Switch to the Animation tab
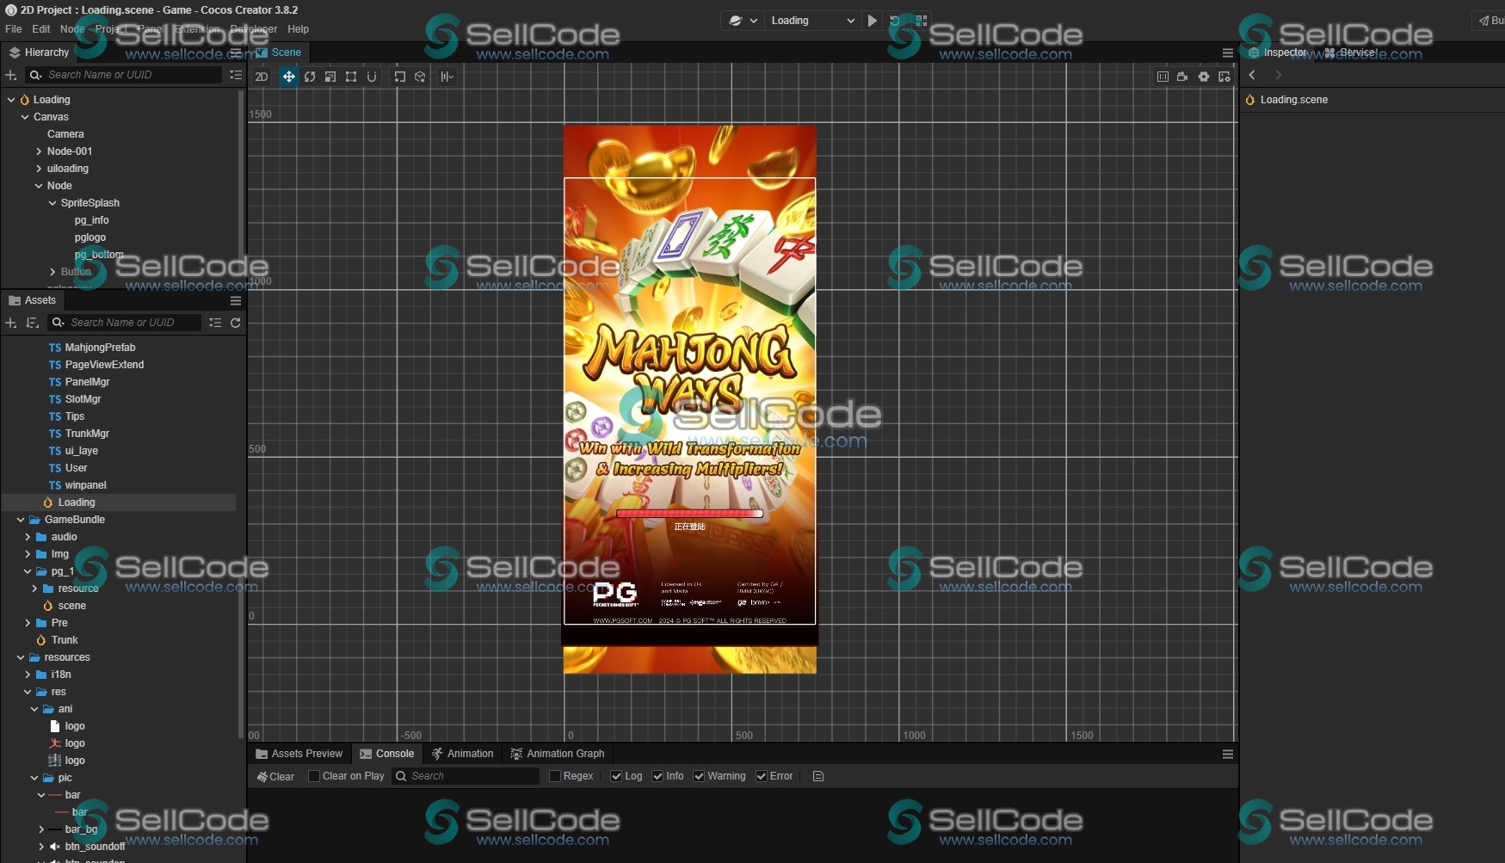Image resolution: width=1505 pixels, height=863 pixels. pyautogui.click(x=463, y=754)
